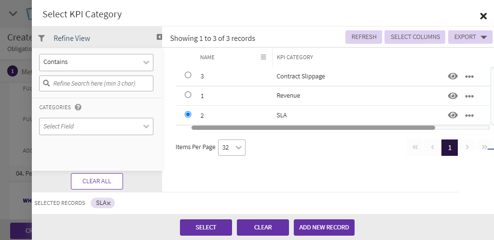
Task: Select the Revenue radio button
Action: (x=188, y=95)
